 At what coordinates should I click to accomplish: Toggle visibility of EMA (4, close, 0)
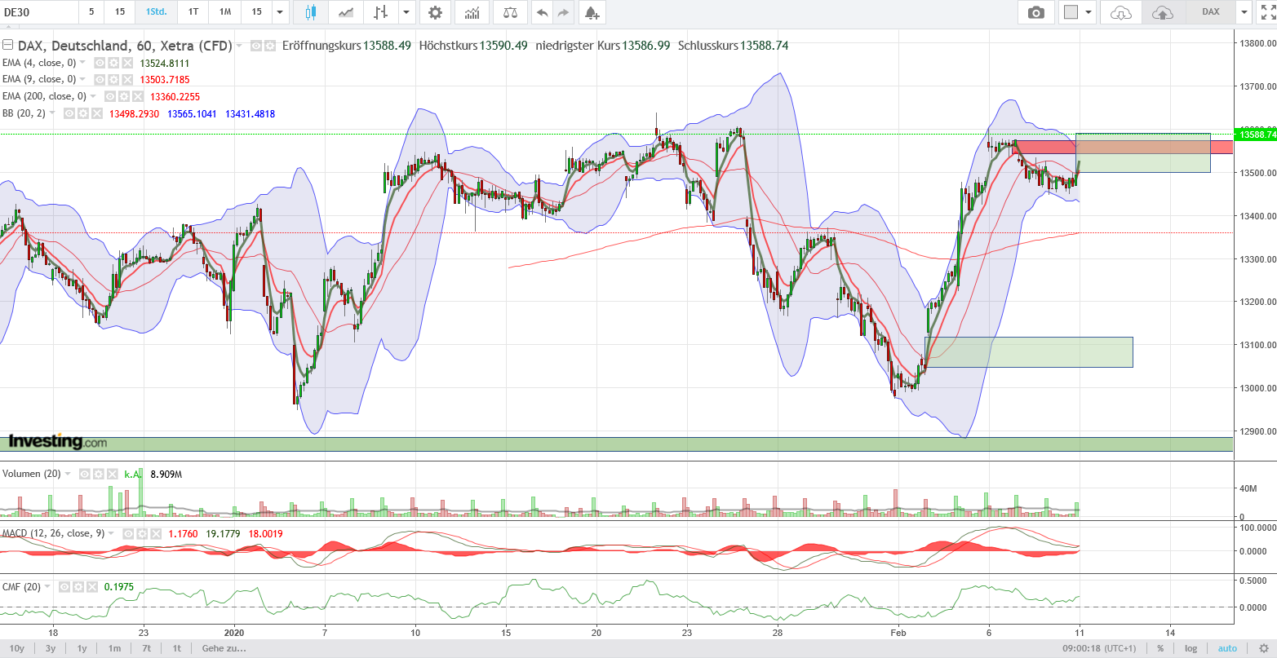pyautogui.click(x=99, y=63)
